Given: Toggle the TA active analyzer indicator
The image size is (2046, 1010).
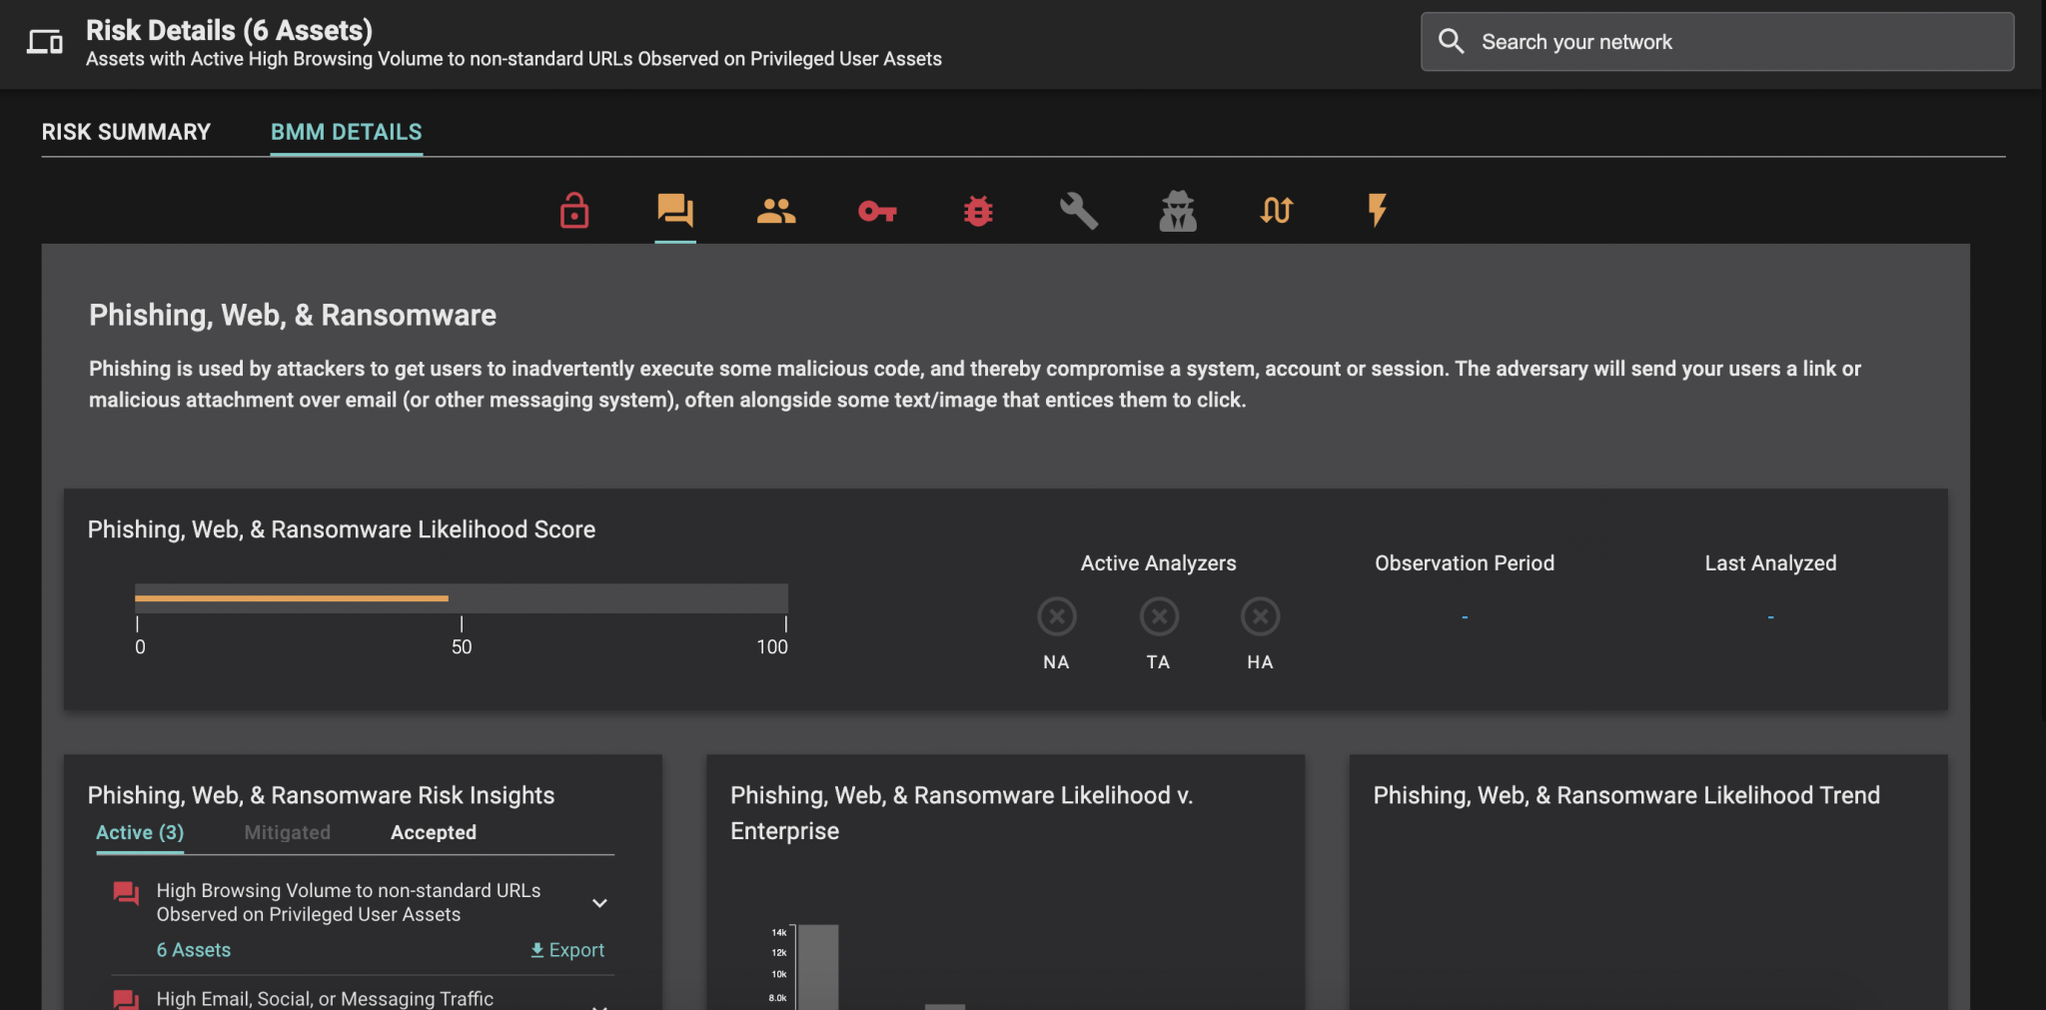Looking at the screenshot, I should 1159,616.
